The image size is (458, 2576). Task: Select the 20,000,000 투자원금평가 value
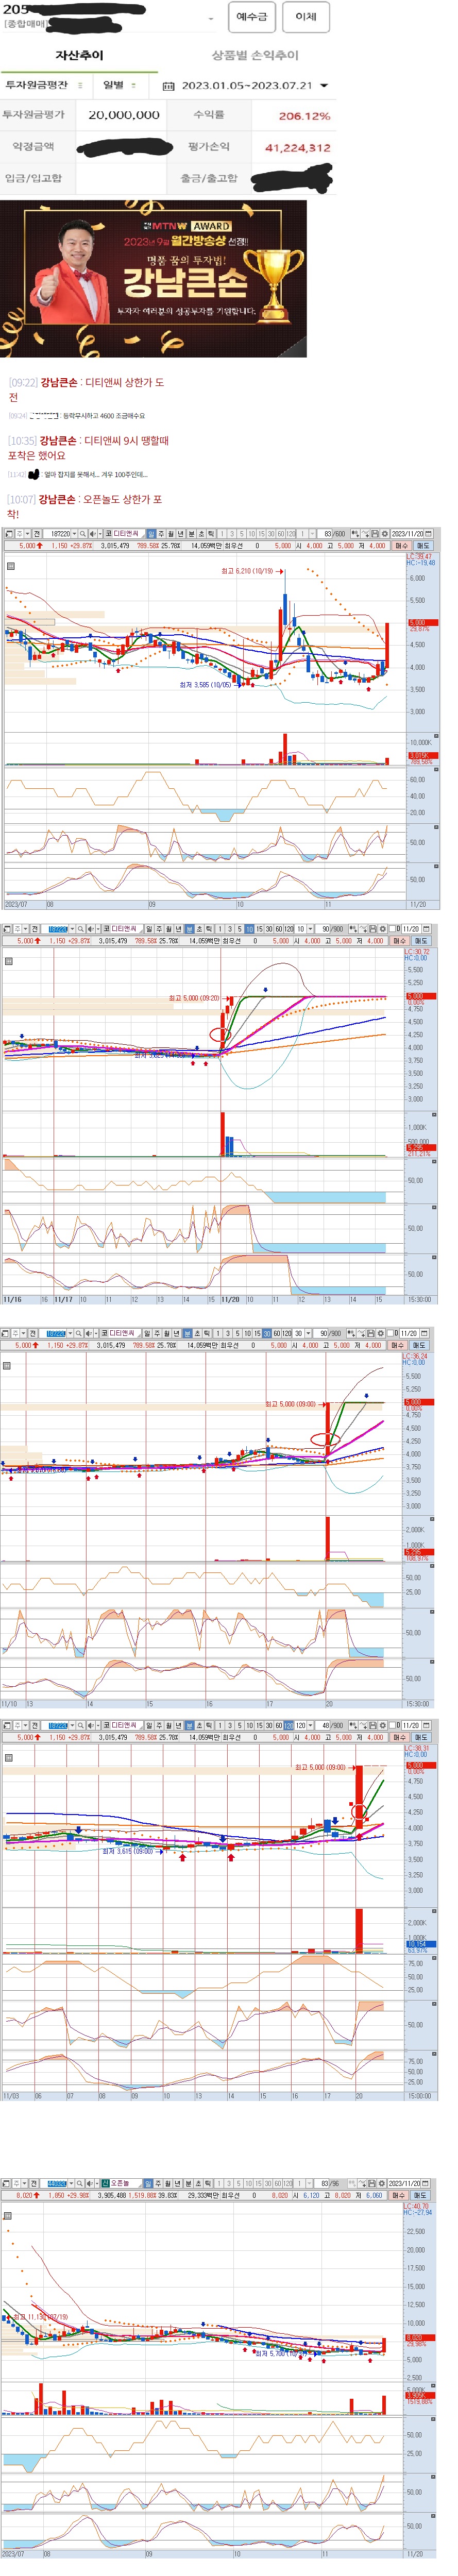point(124,115)
